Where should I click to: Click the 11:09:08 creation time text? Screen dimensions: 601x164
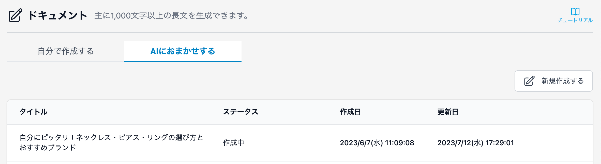click(x=400, y=143)
